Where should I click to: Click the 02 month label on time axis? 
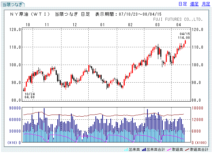point(130,25)
